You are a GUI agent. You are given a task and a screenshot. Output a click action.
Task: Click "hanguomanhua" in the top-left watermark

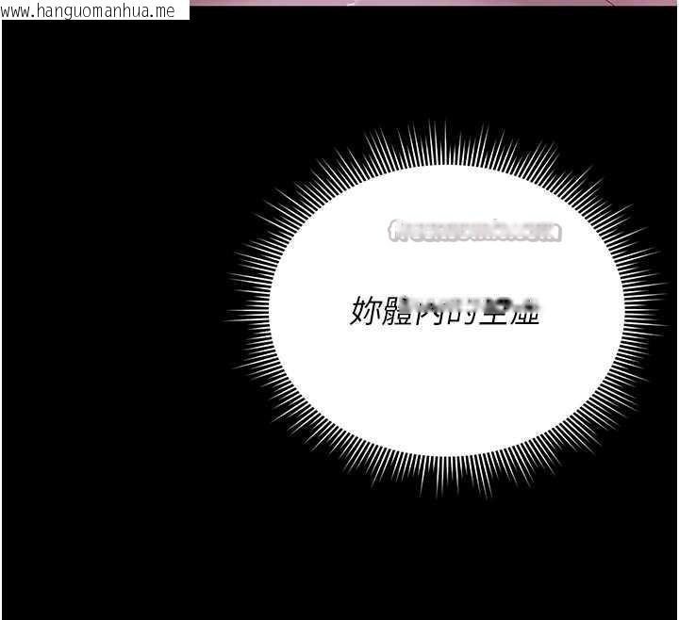pyautogui.click(x=94, y=10)
